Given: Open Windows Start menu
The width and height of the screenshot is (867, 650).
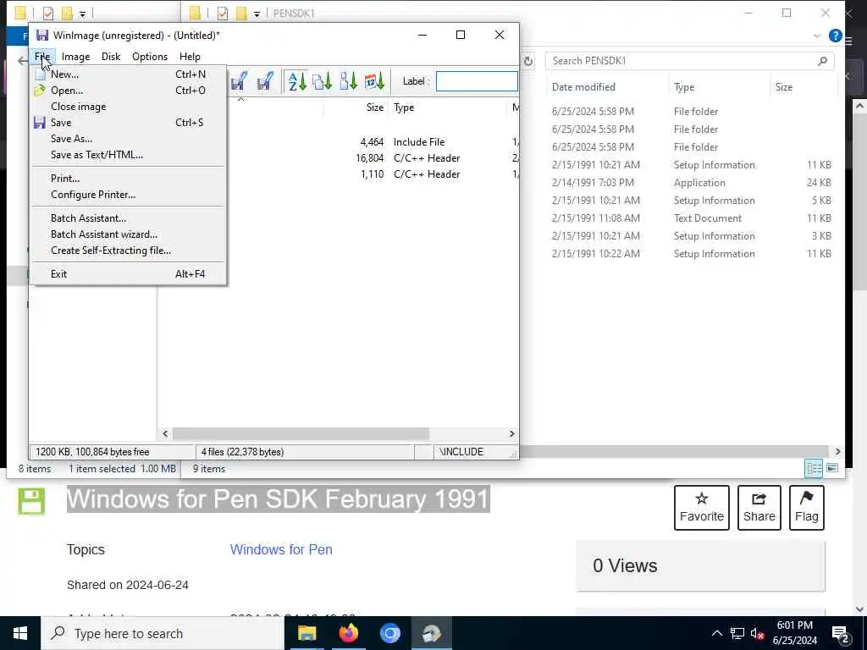Looking at the screenshot, I should tap(20, 633).
